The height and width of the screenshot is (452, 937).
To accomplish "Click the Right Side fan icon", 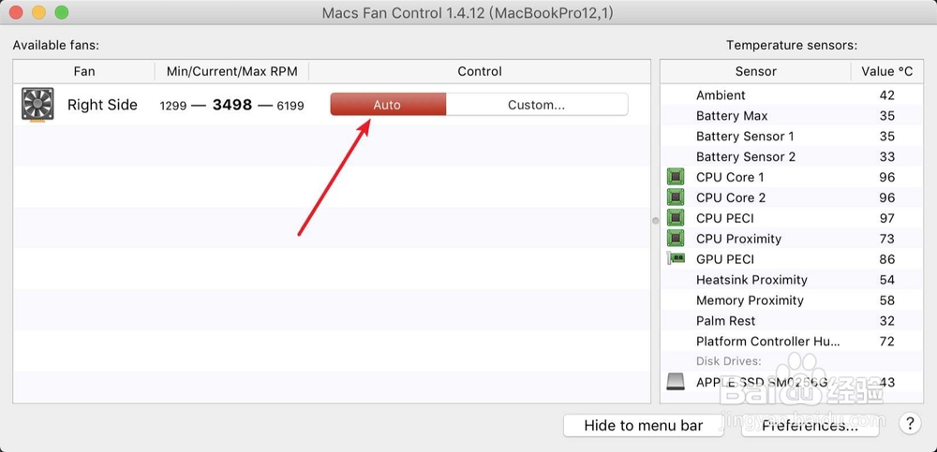I will click(37, 105).
